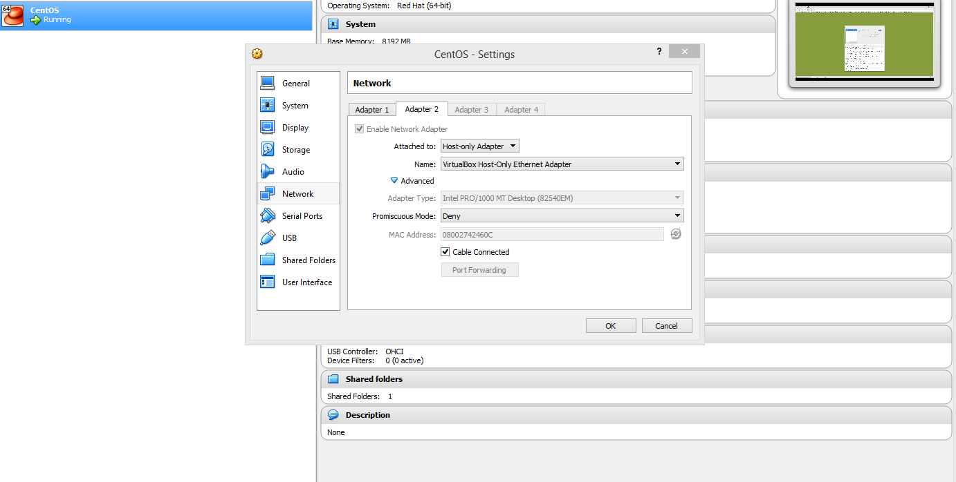
Task: Open the Adapter Type dropdown
Action: click(x=562, y=198)
